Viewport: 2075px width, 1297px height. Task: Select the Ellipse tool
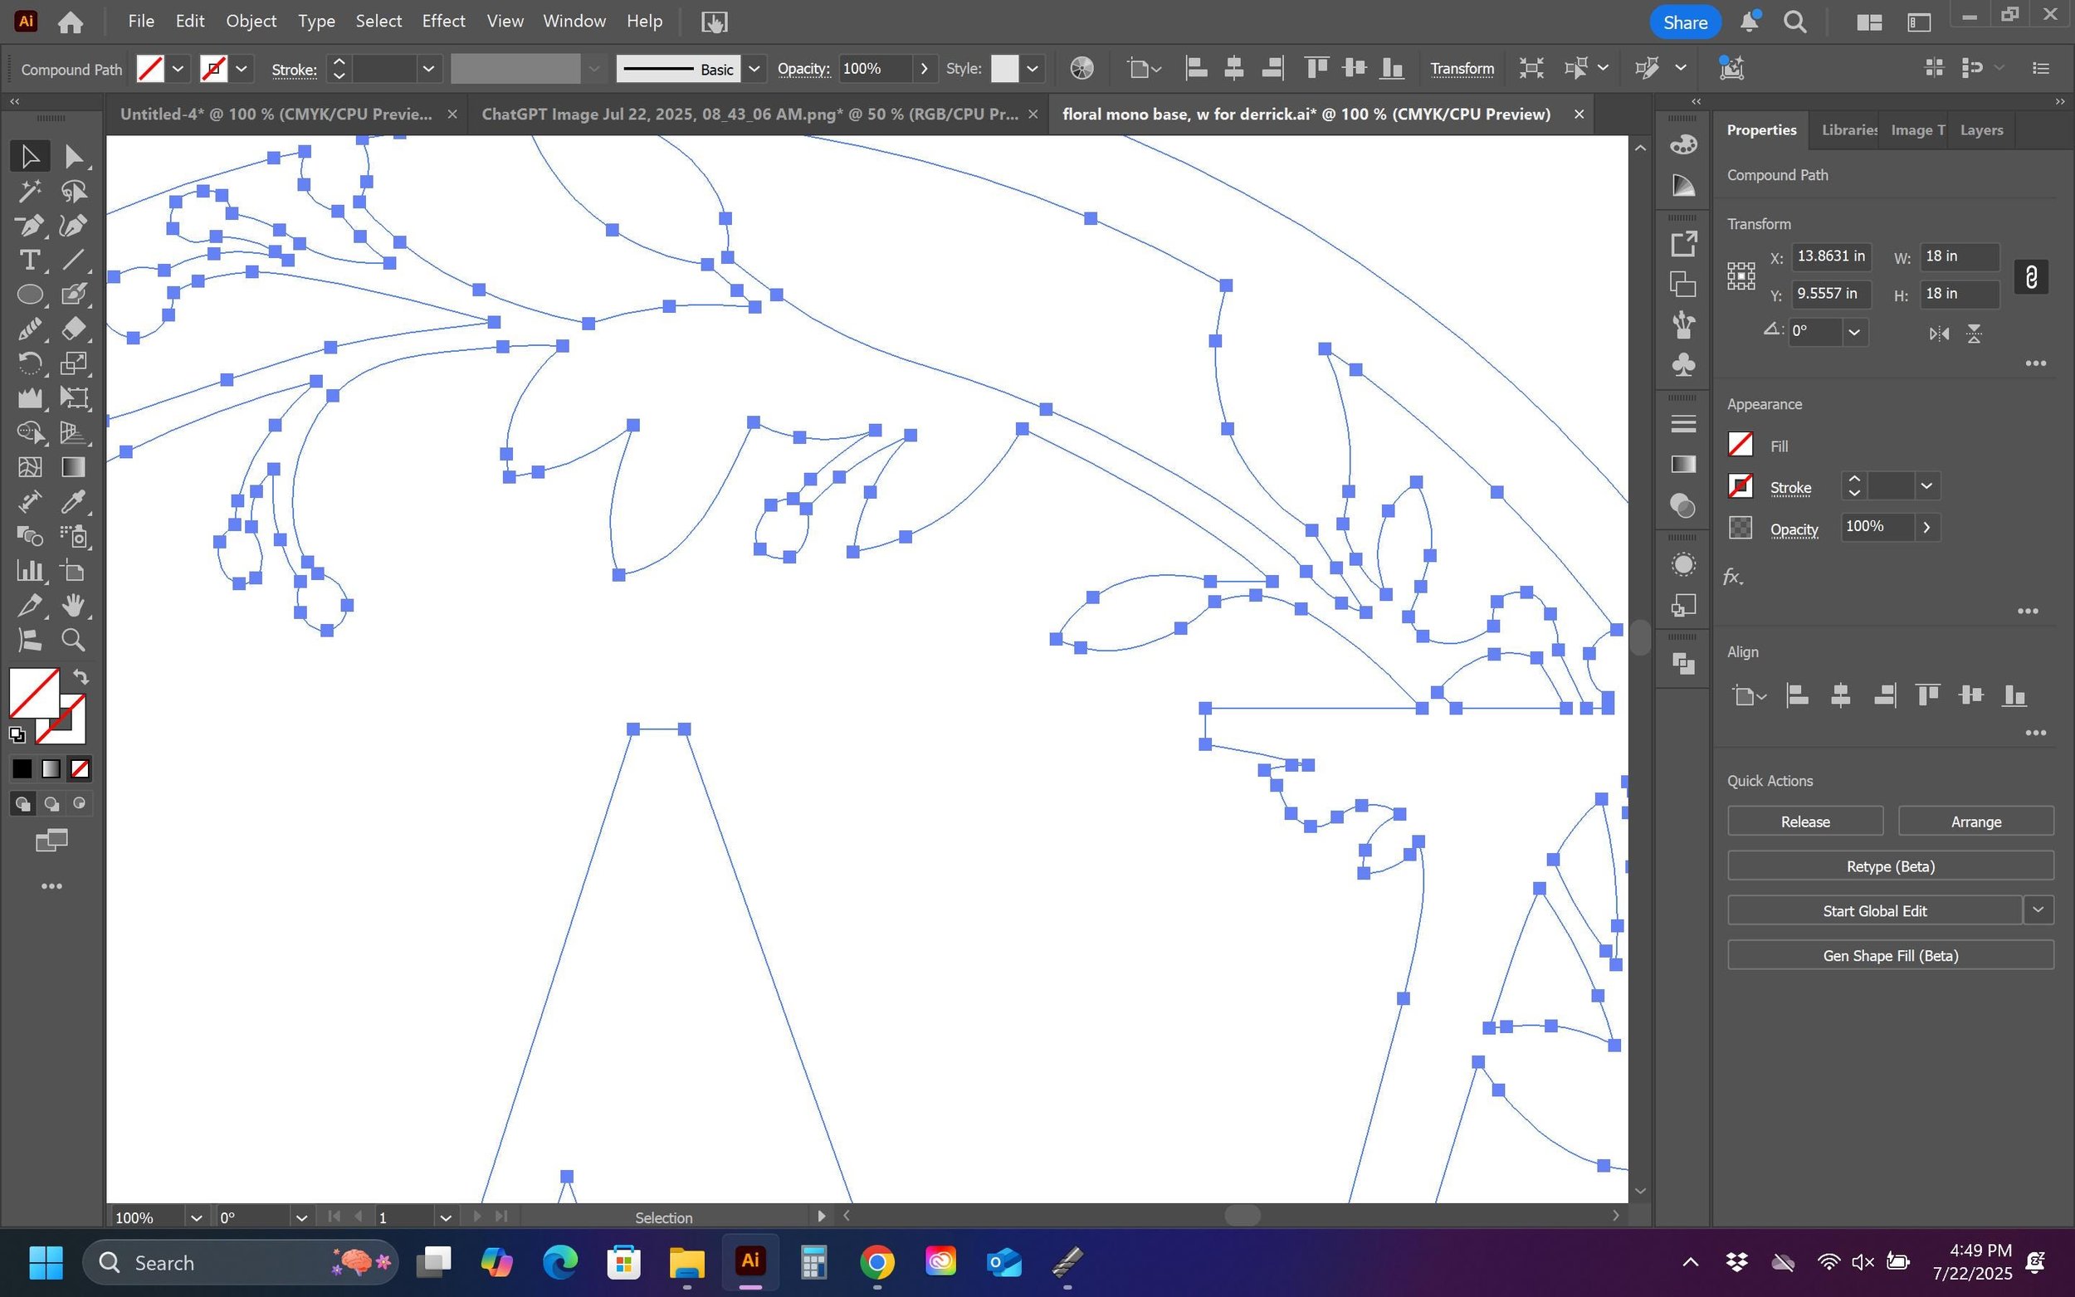(x=29, y=295)
